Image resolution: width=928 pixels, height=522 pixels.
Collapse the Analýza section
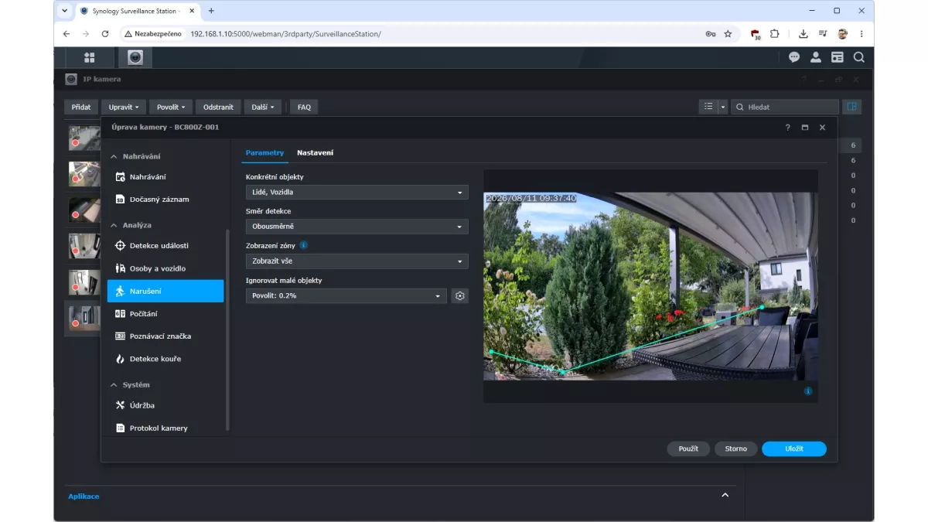tap(114, 225)
